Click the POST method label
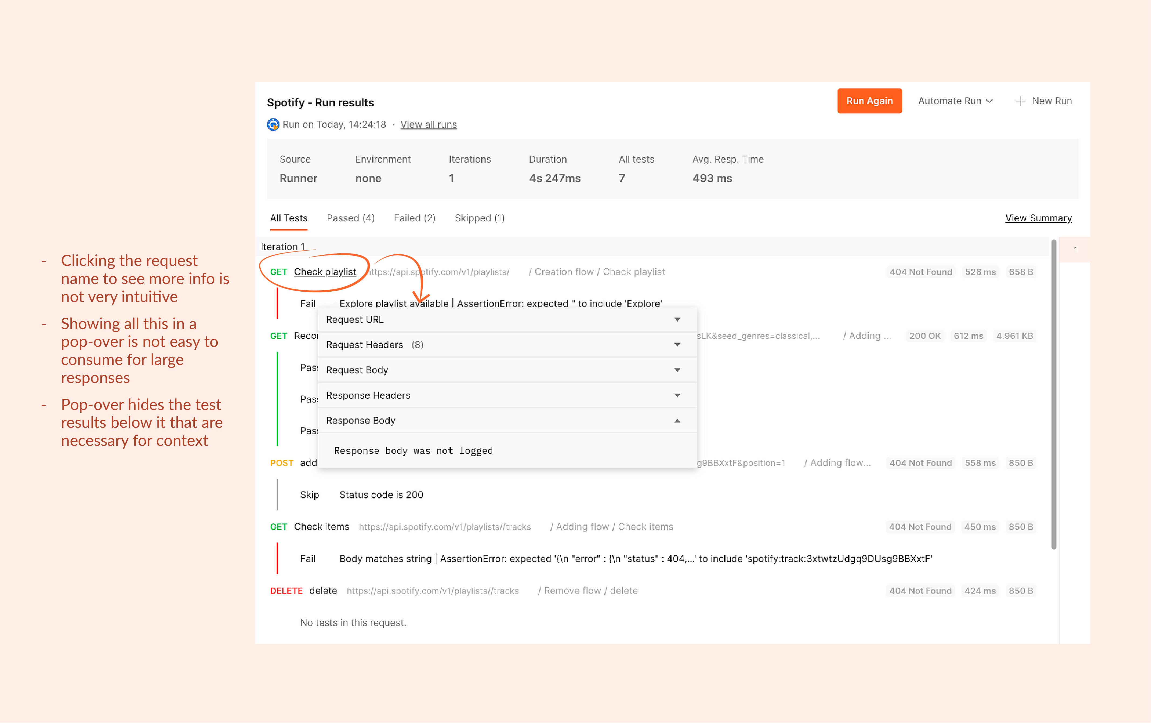1151x723 pixels. tap(282, 463)
